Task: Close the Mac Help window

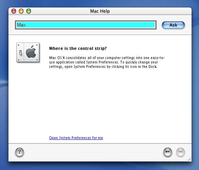Action: (x=14, y=11)
